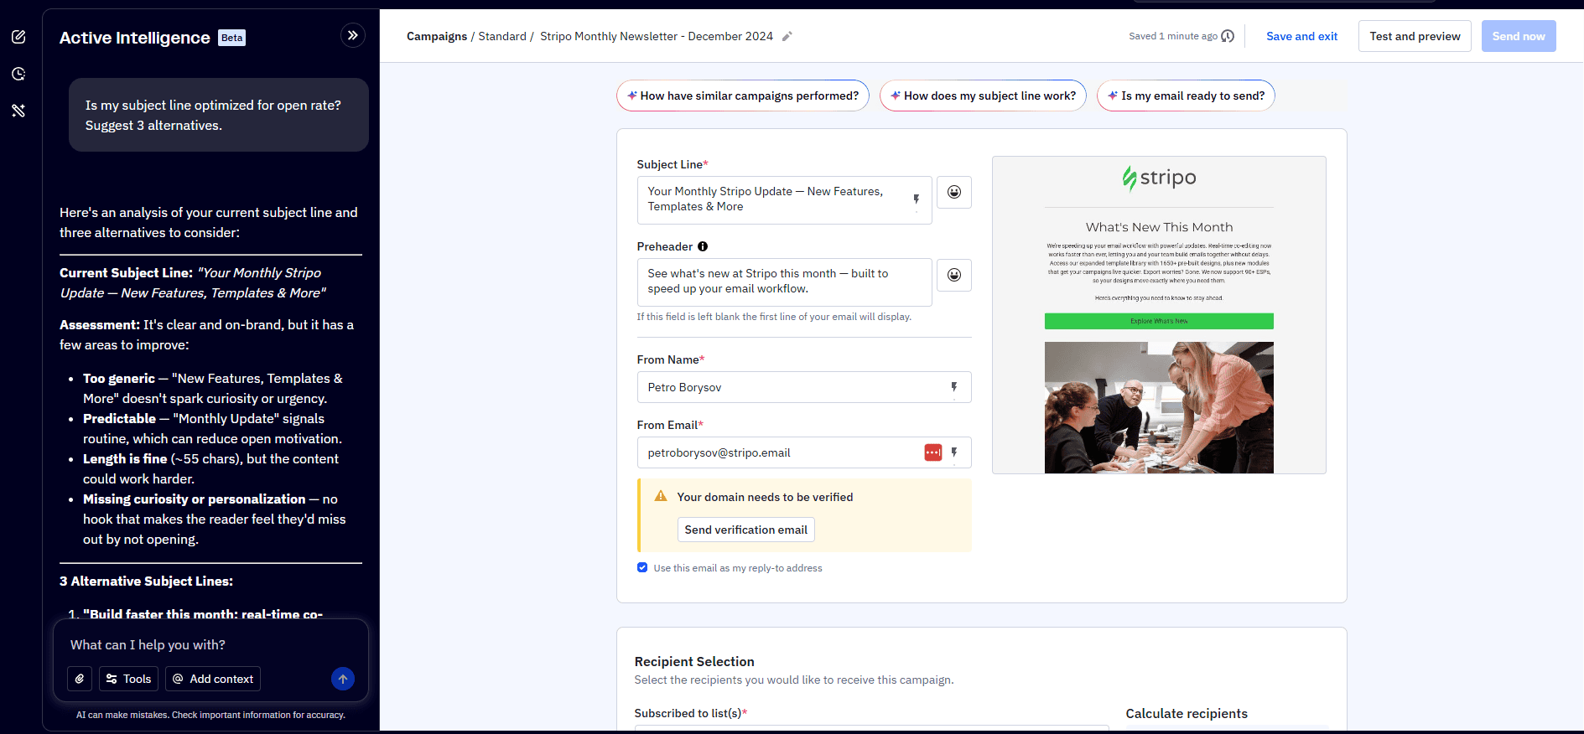Viewport: 1584px width, 734px height.
Task: Open Test and preview
Action: click(1415, 36)
